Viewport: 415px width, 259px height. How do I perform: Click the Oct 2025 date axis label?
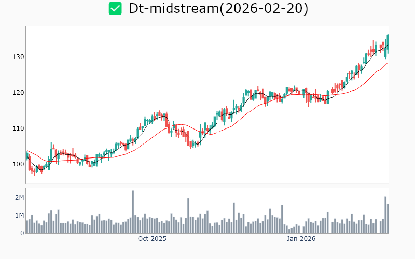[152, 239]
